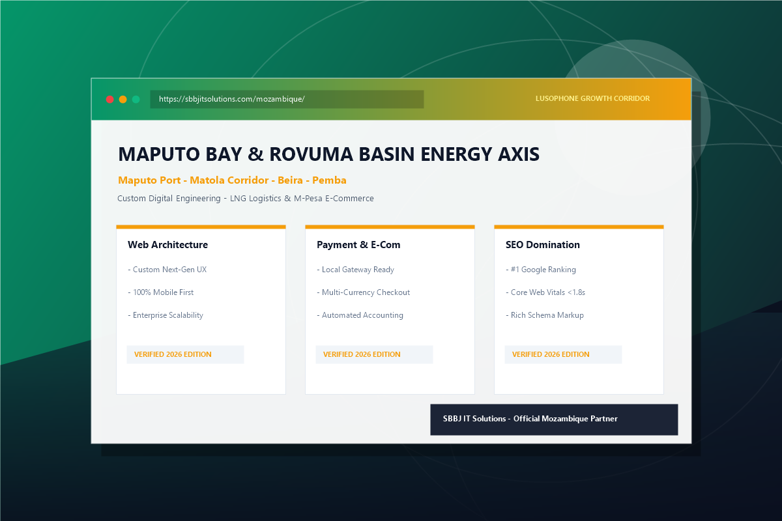Image resolution: width=782 pixels, height=521 pixels.
Task: Open the Web Architecture card title
Action: point(167,245)
